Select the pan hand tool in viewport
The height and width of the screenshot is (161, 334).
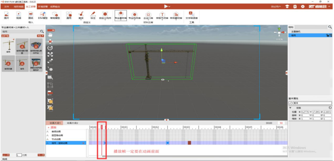coord(50,34)
